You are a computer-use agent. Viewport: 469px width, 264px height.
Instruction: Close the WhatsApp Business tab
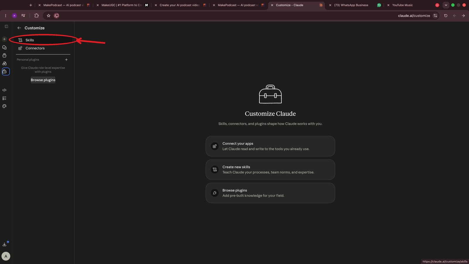[x=330, y=5]
